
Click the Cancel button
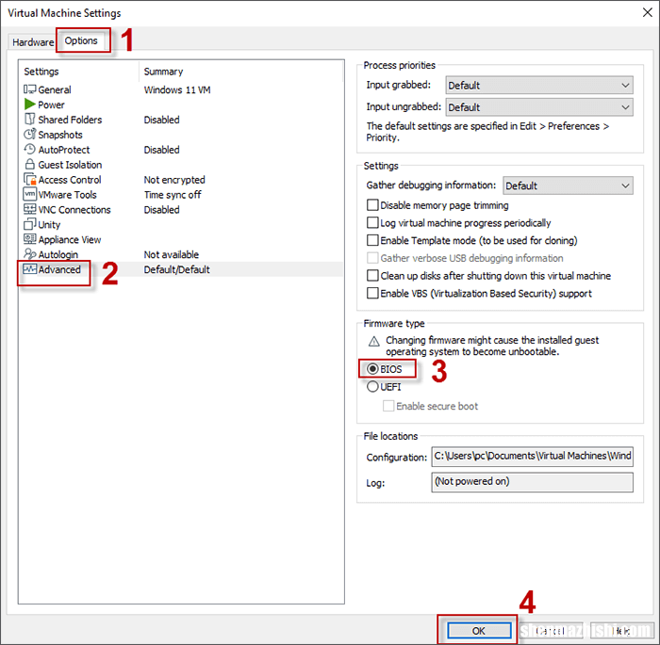pos(550,631)
